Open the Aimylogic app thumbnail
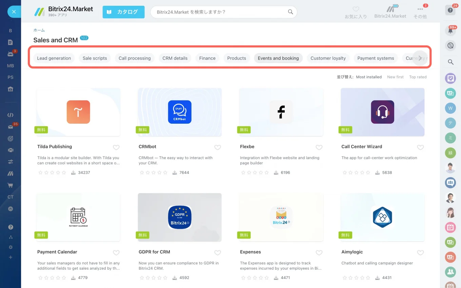Viewport: 461px width, 288px height. pyautogui.click(x=383, y=217)
